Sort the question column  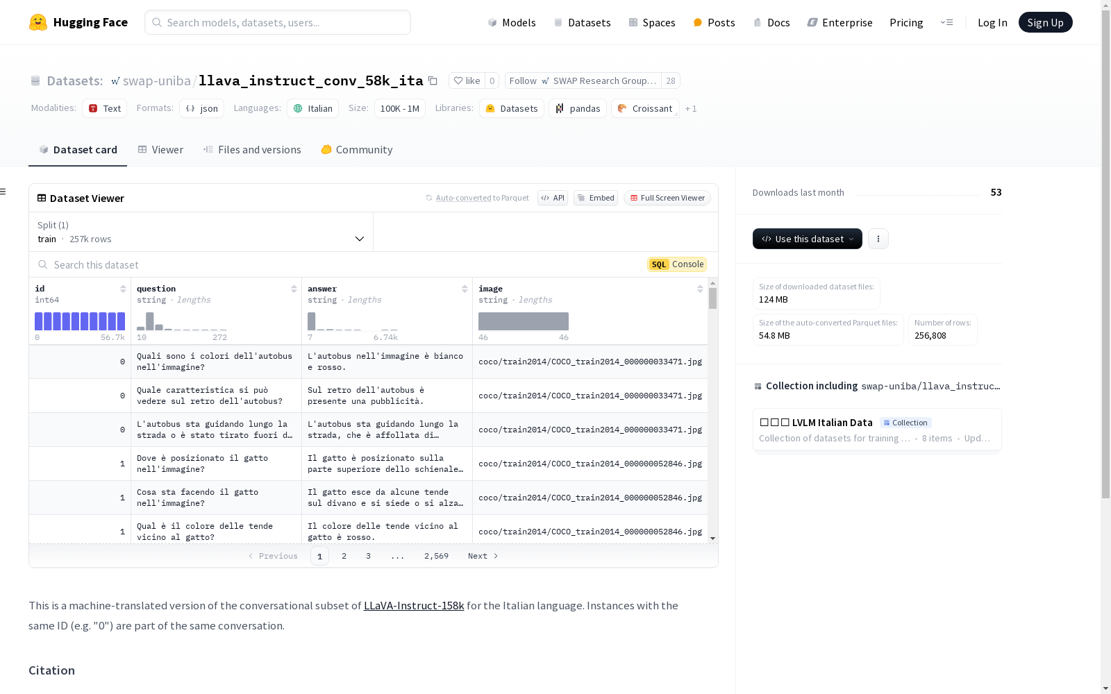coord(294,289)
